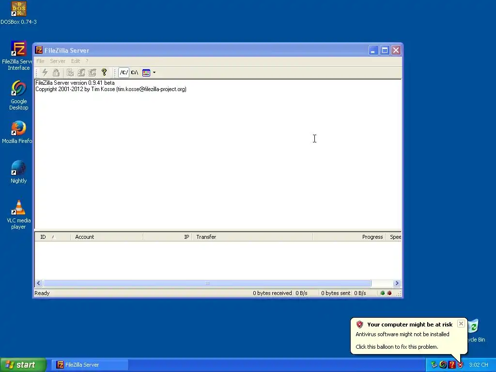The image size is (496, 372).
Task: Click the 'Ready' status bar text
Action: (42, 293)
